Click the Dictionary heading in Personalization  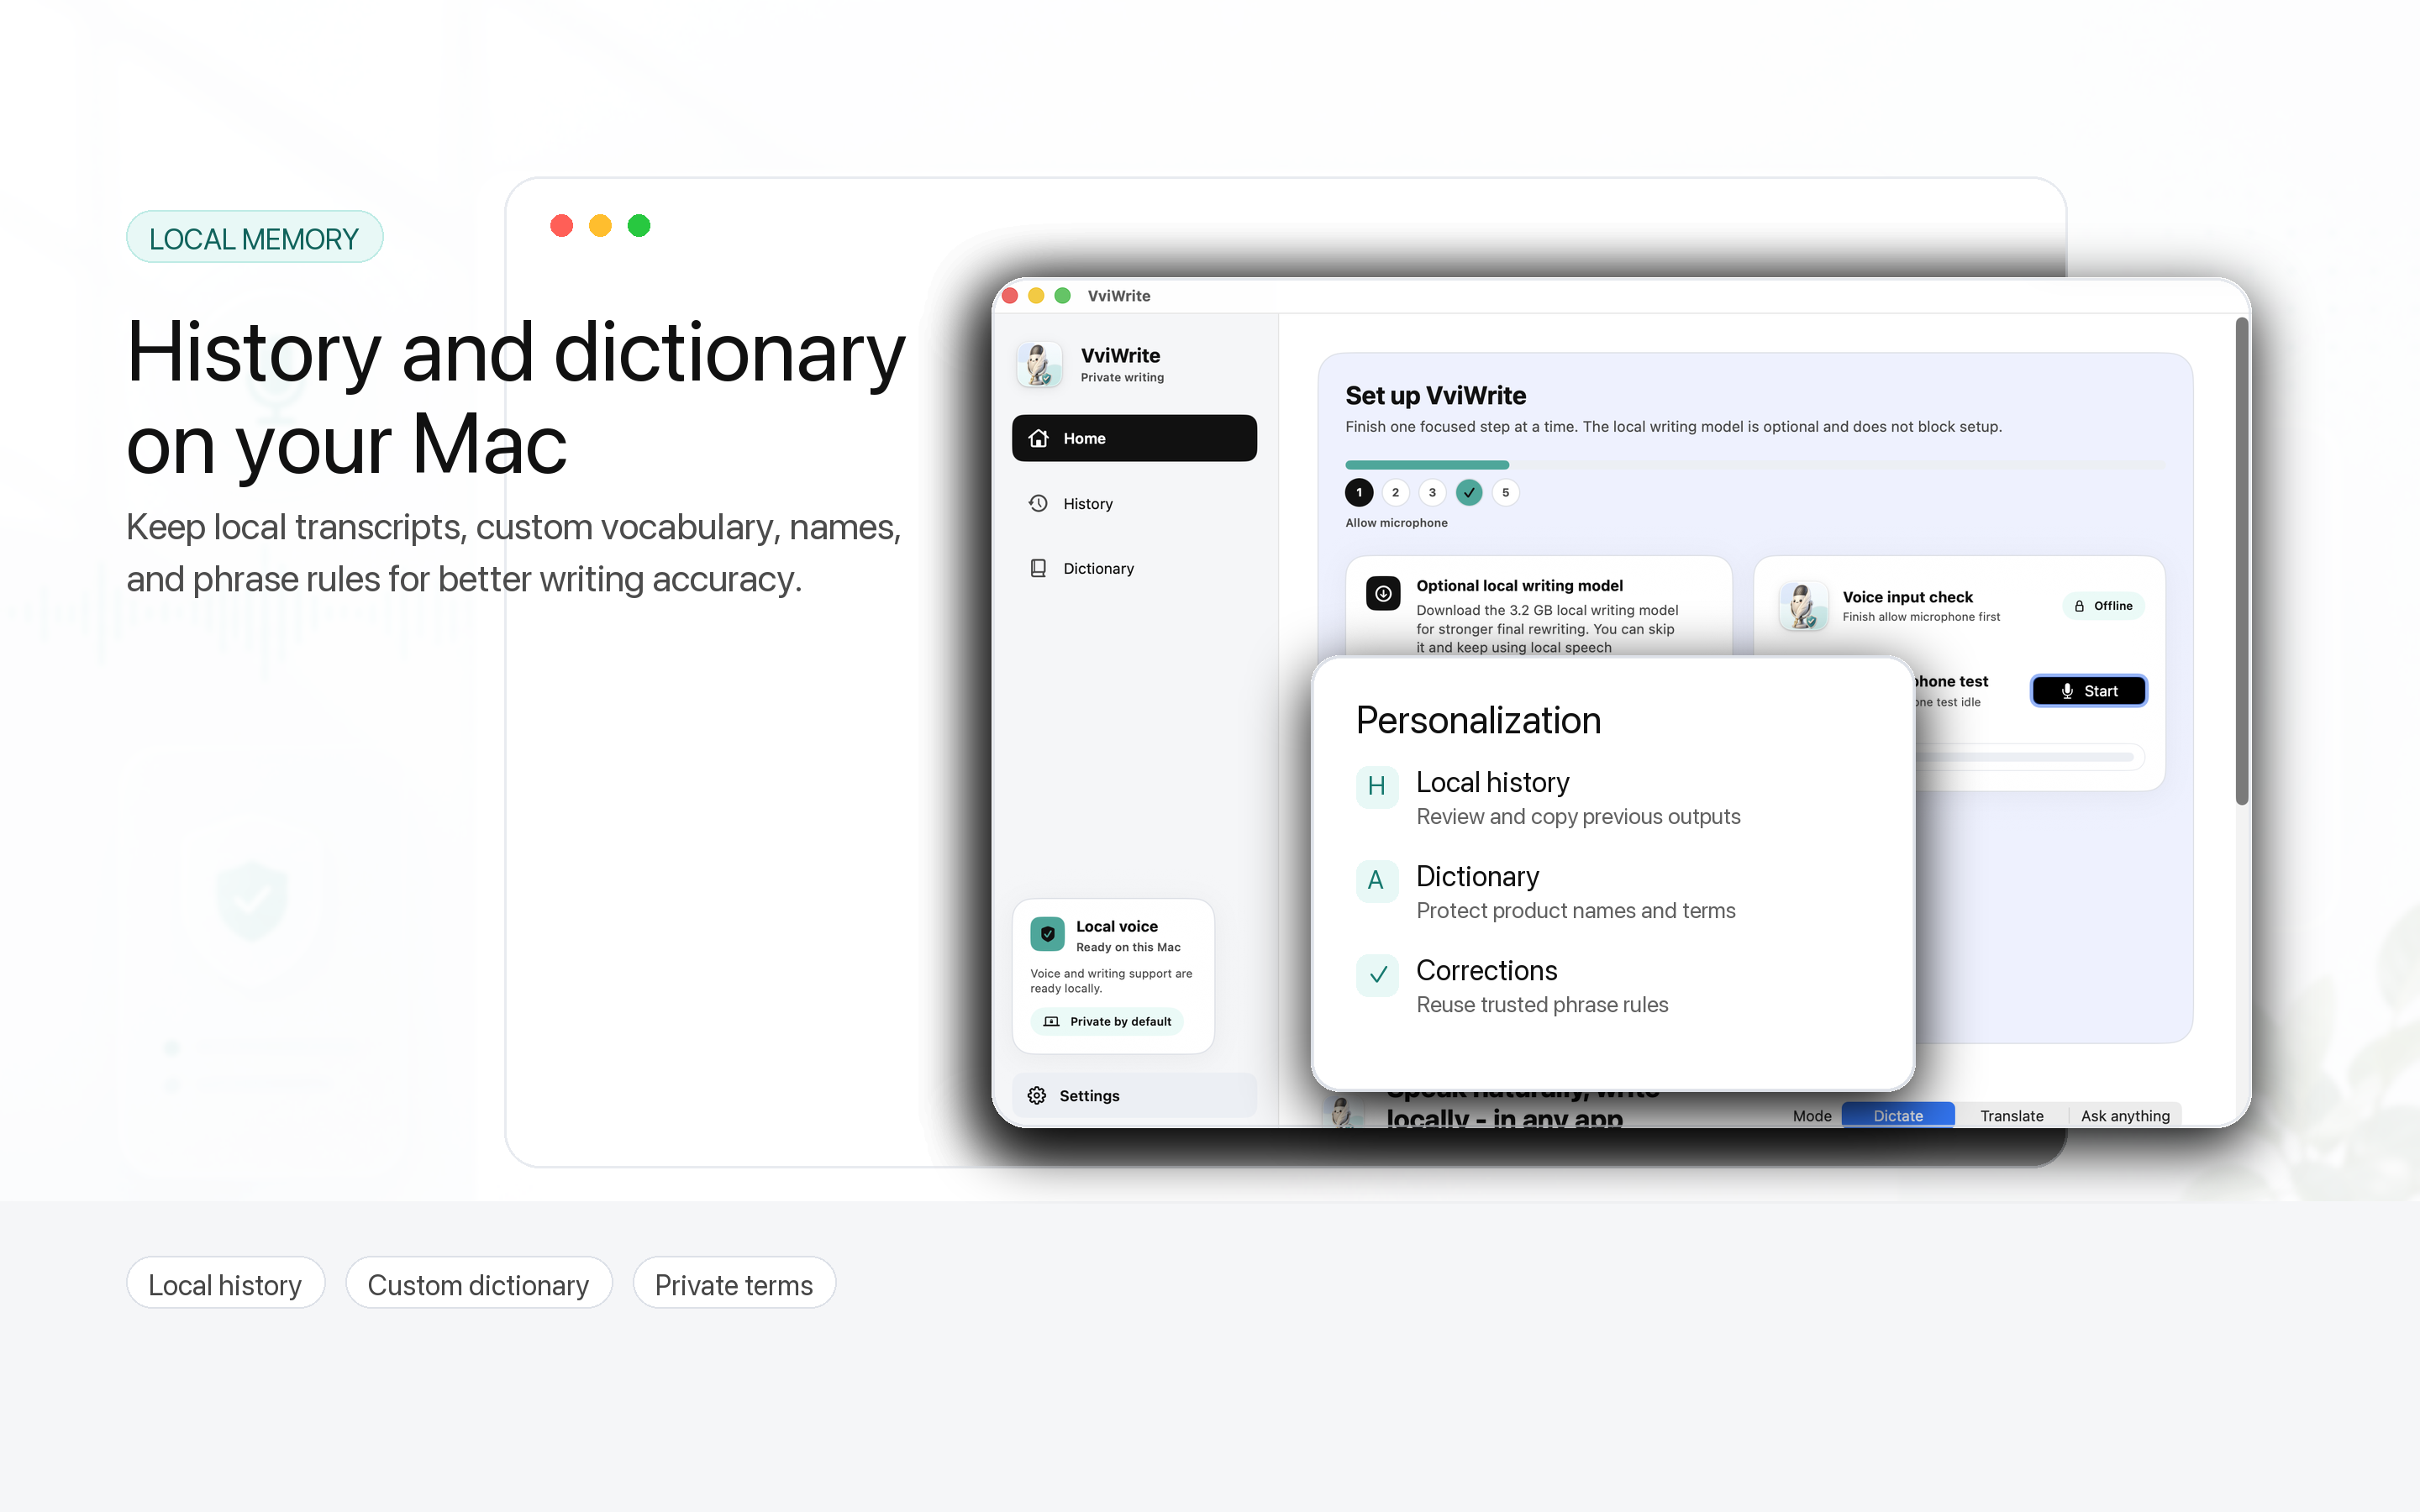click(x=1477, y=876)
